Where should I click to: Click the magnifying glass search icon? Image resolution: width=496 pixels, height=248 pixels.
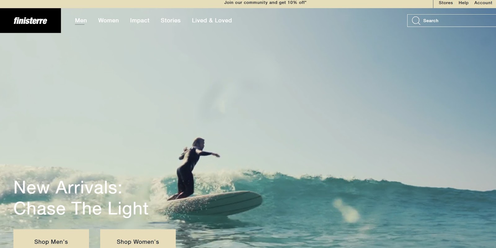(x=416, y=20)
